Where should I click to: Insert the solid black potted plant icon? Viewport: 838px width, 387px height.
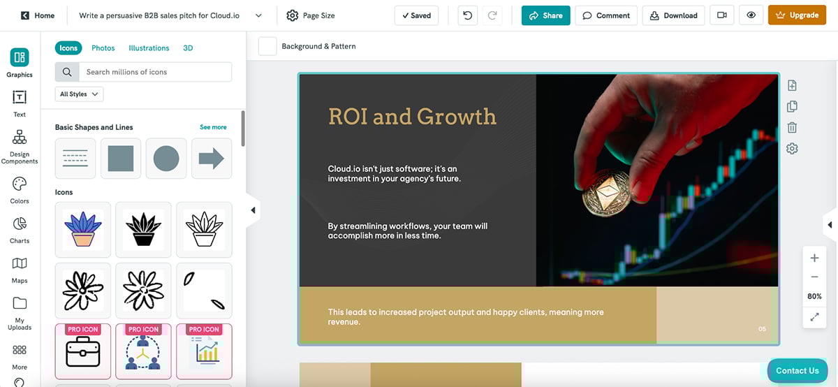143,230
